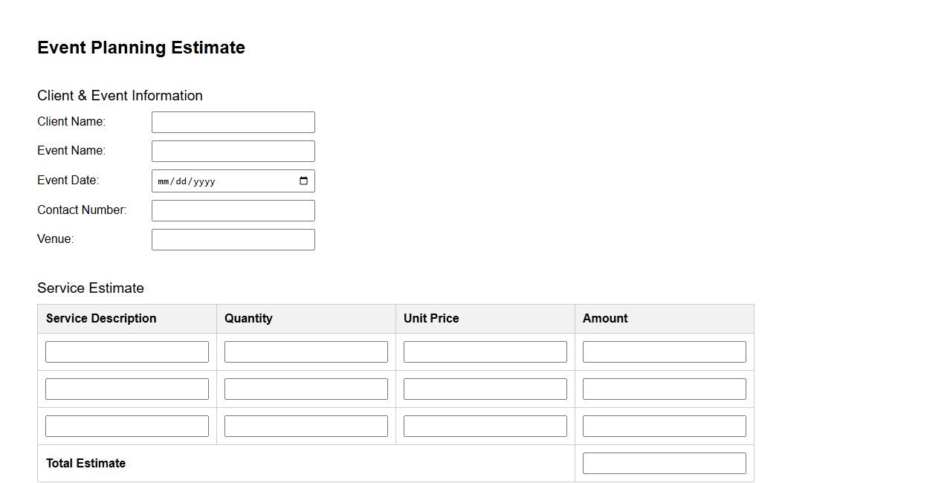Click the Unit Price column header
Viewport: 950px width, 483px height.
[x=431, y=319]
